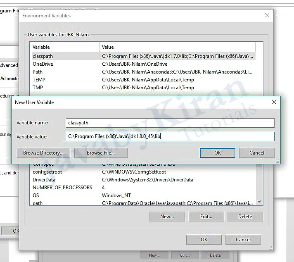The height and width of the screenshot is (262, 294).
Task: Click New under system variables
Action: click(x=167, y=217)
